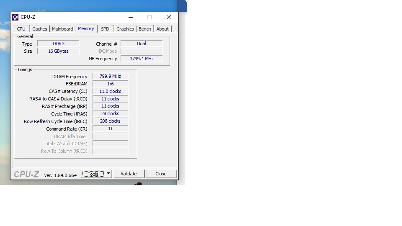Open the SPD tab
Screen dimensions: 402x226
click(105, 29)
